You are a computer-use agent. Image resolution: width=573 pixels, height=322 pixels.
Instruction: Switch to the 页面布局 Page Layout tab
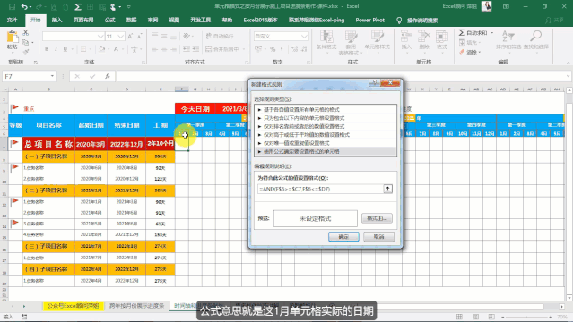tap(83, 20)
